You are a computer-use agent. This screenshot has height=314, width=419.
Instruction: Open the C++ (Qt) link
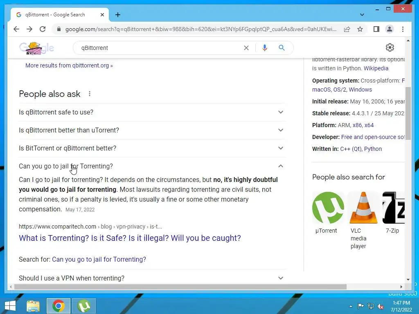coord(350,149)
